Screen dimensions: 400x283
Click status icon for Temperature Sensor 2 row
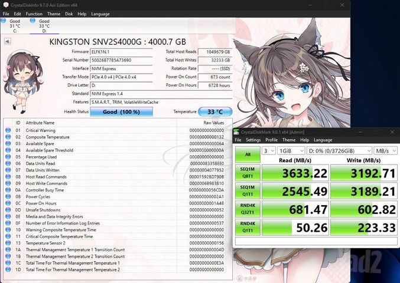[8, 243]
